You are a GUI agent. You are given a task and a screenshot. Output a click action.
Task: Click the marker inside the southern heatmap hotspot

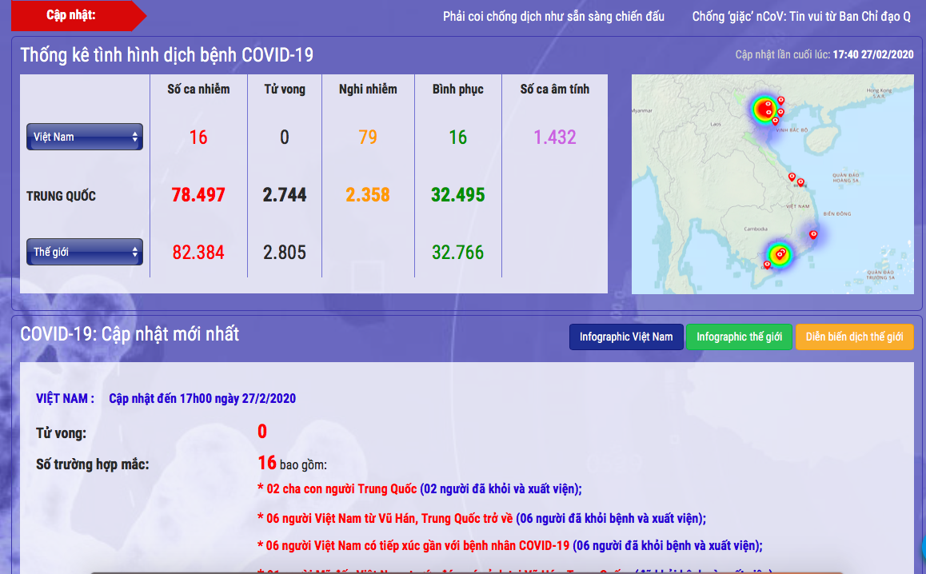point(781,254)
